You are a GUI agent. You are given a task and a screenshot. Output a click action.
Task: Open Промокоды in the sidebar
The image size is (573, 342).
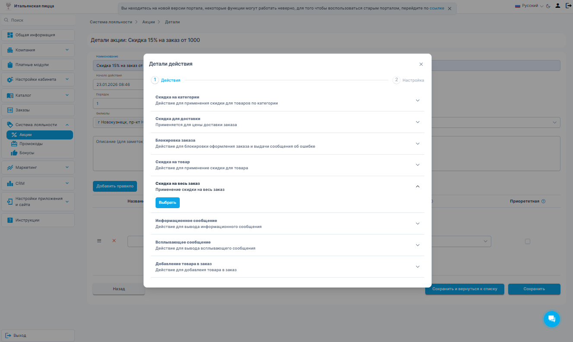coord(31,144)
